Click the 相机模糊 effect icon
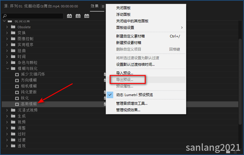This screenshot has height=155, width=244. click(x=17, y=86)
